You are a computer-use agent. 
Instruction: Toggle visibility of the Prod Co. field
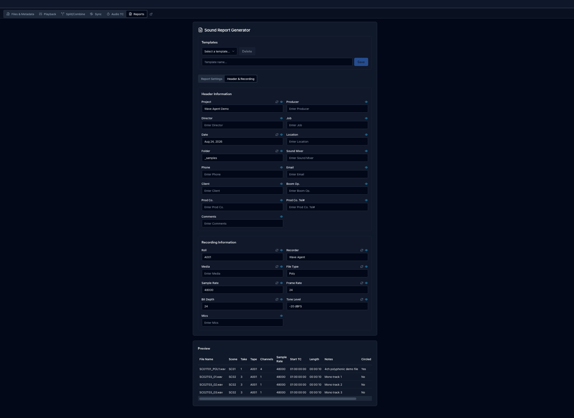(281, 200)
